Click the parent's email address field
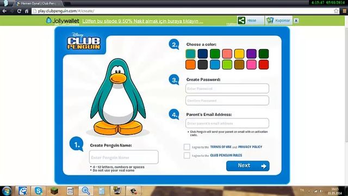This screenshot has height=196, width=348. pyautogui.click(x=227, y=123)
